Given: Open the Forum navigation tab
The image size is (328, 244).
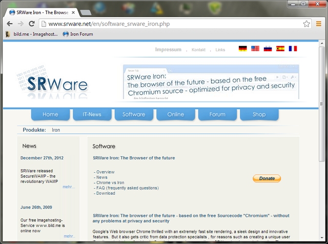Looking at the screenshot, I should coord(217,114).
